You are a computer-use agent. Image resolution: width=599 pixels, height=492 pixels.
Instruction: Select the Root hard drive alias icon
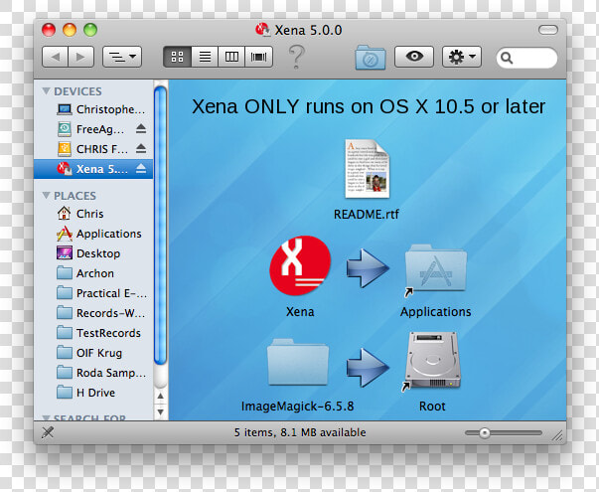(432, 362)
